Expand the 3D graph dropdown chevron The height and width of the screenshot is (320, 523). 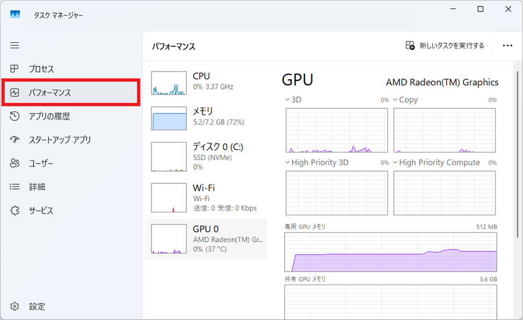pyautogui.click(x=287, y=100)
